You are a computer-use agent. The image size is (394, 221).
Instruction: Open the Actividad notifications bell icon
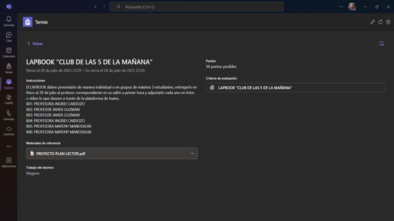tap(9, 19)
